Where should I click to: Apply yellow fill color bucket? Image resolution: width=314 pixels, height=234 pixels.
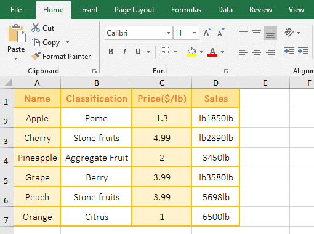(191, 52)
